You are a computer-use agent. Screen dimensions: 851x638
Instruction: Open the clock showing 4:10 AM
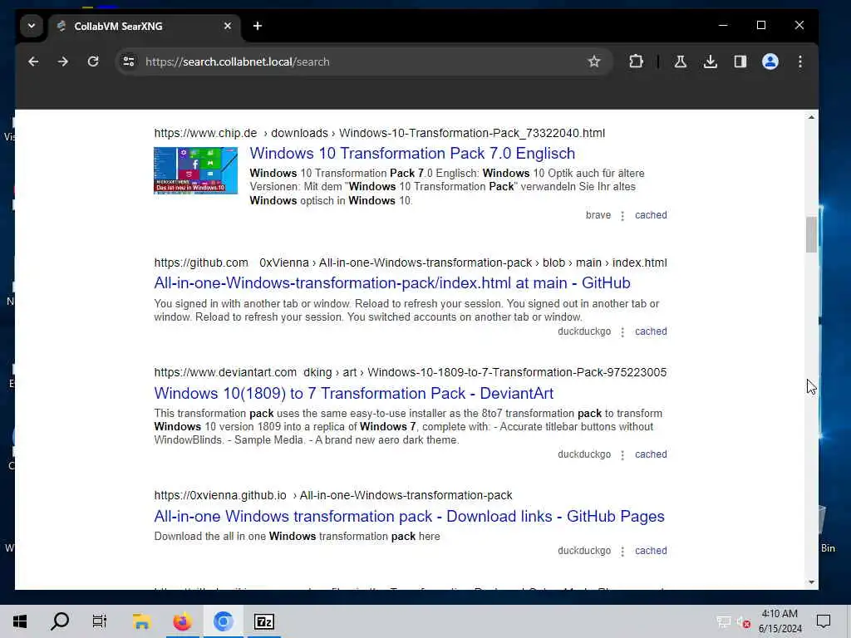pos(780,621)
